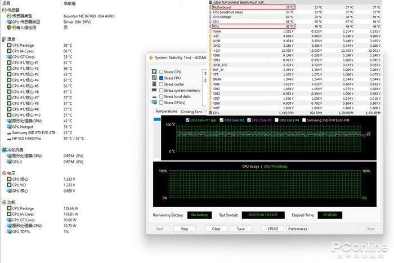Click the icon next to CPU VID

click(9, 185)
